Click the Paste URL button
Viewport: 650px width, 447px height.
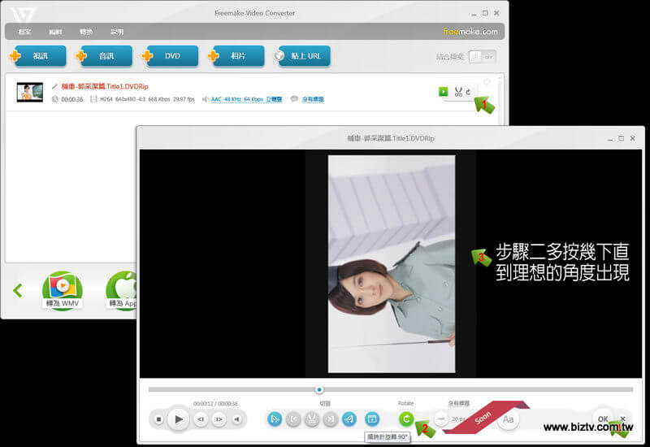(x=301, y=56)
